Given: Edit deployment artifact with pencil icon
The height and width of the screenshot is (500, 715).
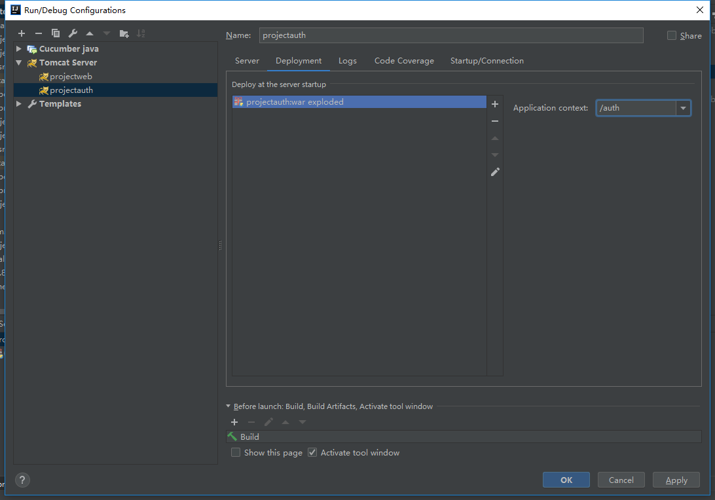Looking at the screenshot, I should click(495, 172).
